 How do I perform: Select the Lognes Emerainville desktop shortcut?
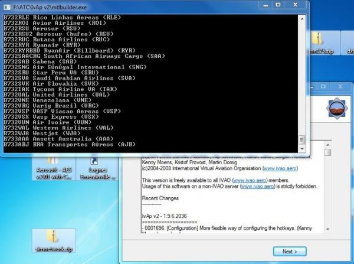pos(98,168)
